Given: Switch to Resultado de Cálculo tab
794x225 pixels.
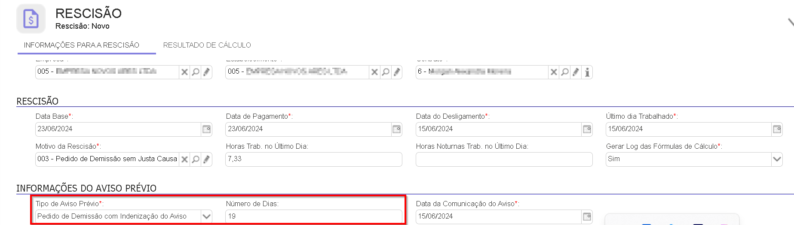Looking at the screenshot, I should pyautogui.click(x=207, y=45).
